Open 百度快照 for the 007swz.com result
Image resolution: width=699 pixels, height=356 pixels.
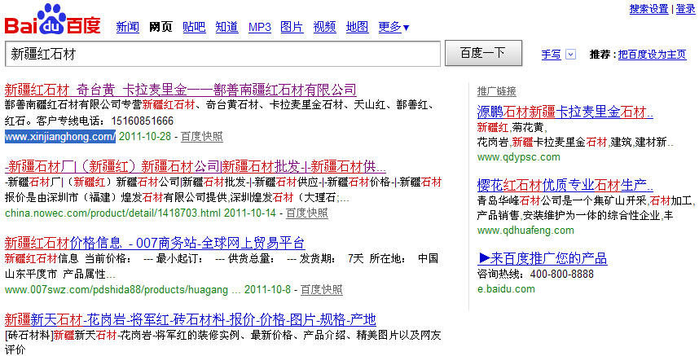point(322,290)
